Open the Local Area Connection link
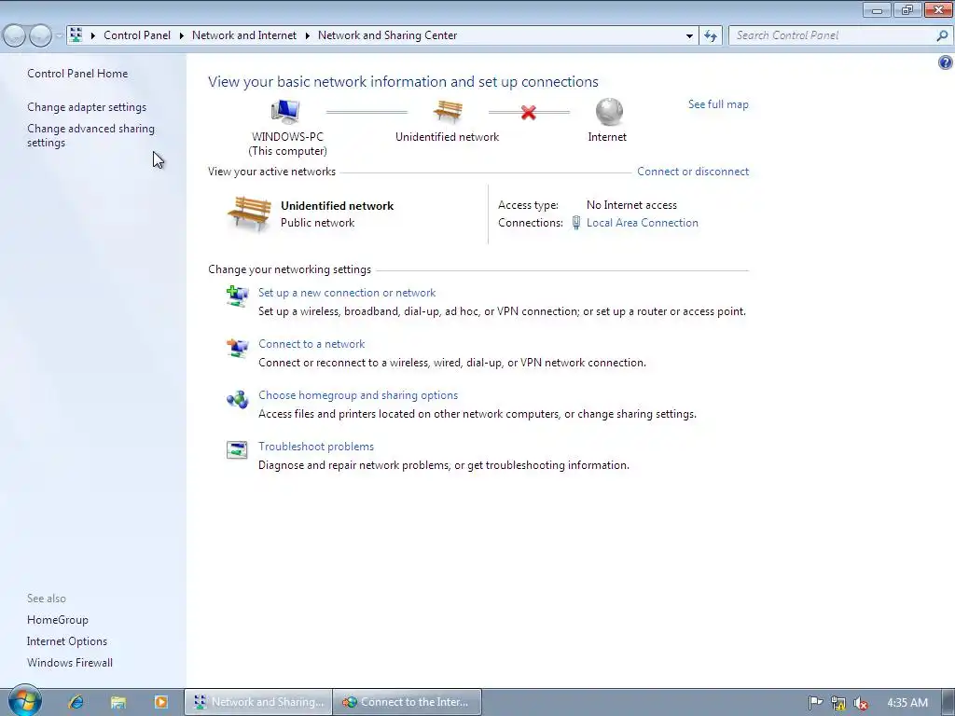955x716 pixels. click(x=642, y=223)
